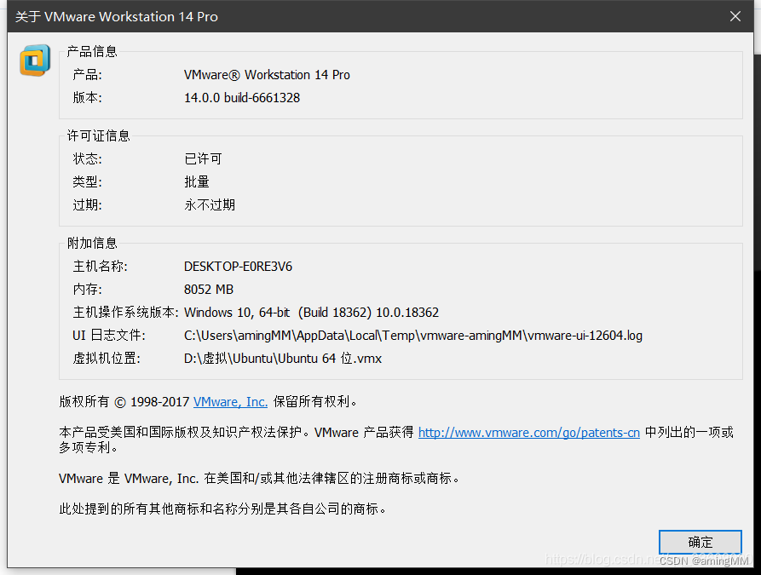Click the VMware Workstation logo icon
This screenshot has height=575, width=761.
point(35,60)
